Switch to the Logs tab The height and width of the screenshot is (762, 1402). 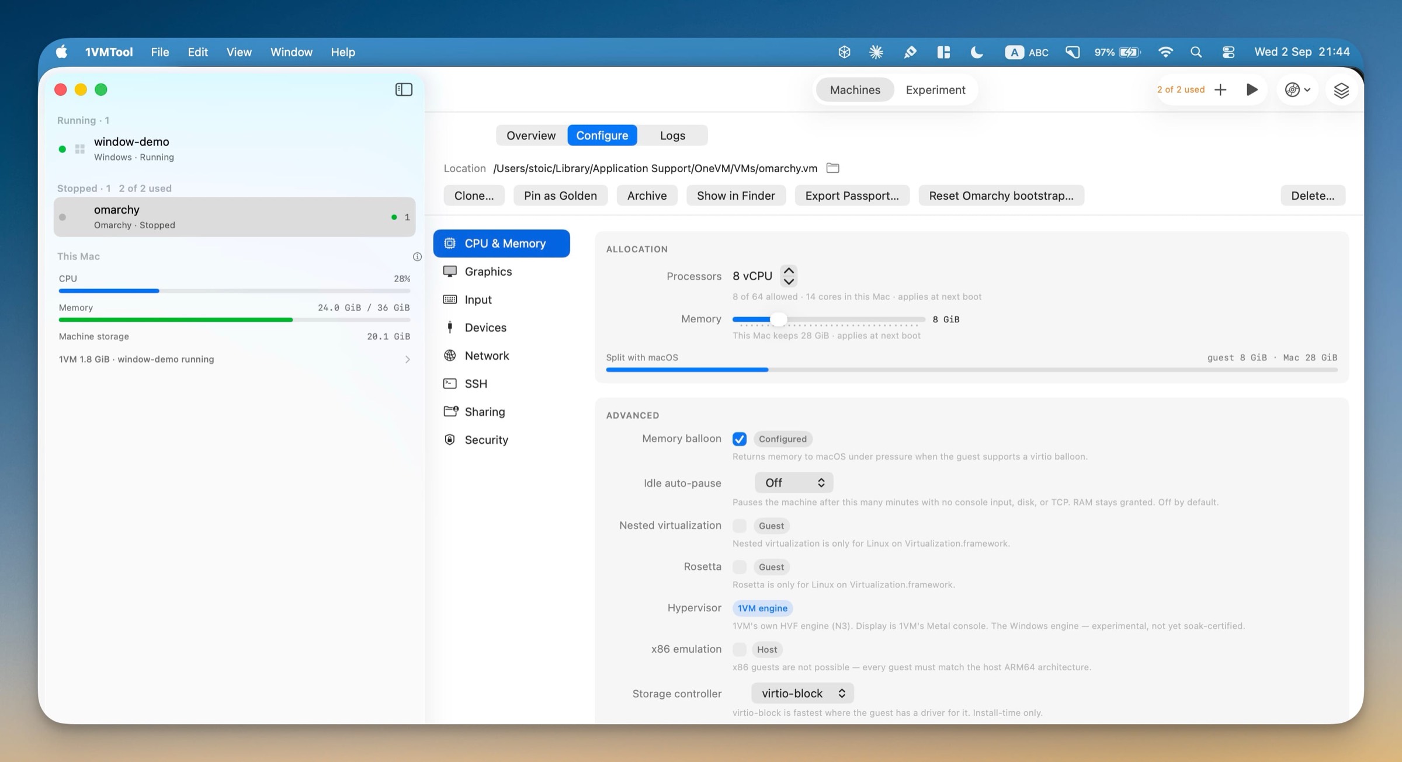pyautogui.click(x=672, y=135)
